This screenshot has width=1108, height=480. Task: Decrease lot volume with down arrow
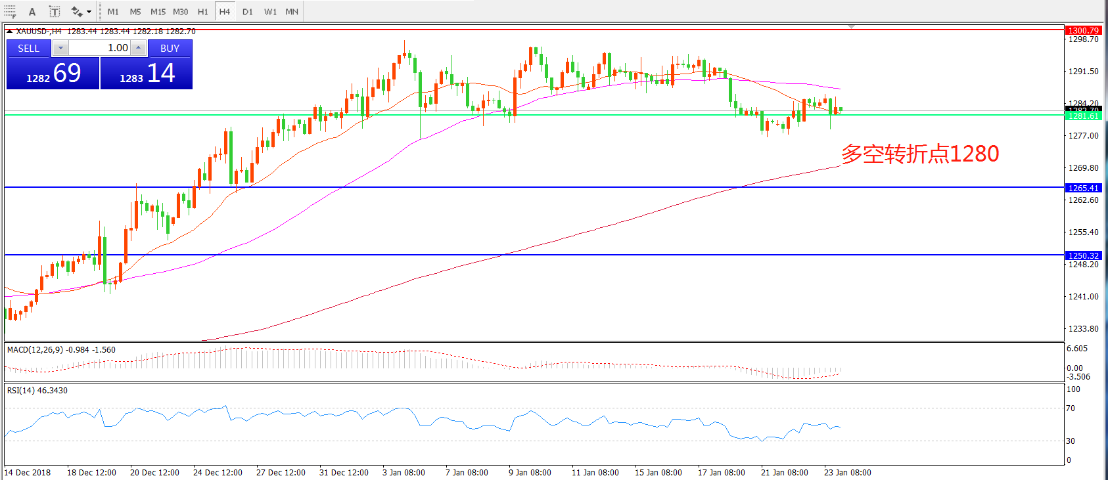click(x=60, y=48)
